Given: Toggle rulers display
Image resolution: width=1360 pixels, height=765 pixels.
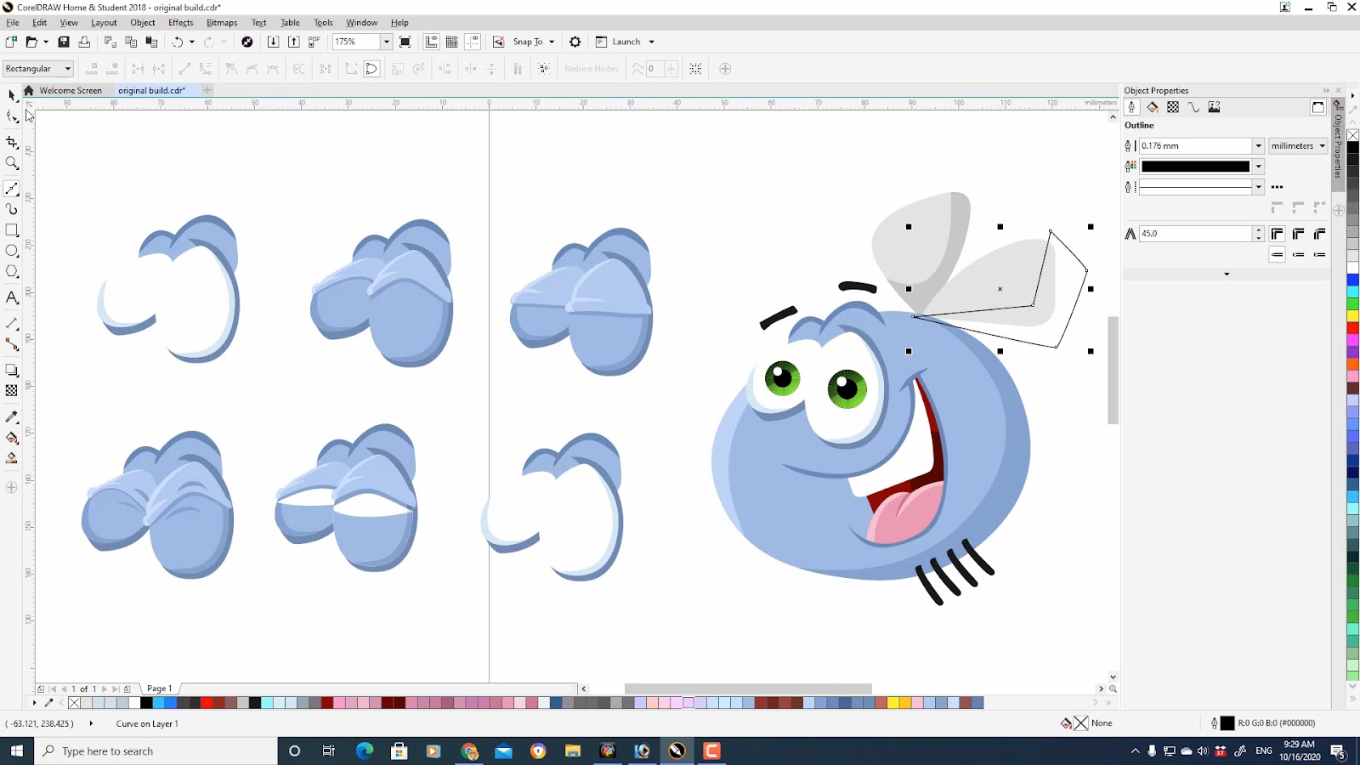Looking at the screenshot, I should coord(432,42).
